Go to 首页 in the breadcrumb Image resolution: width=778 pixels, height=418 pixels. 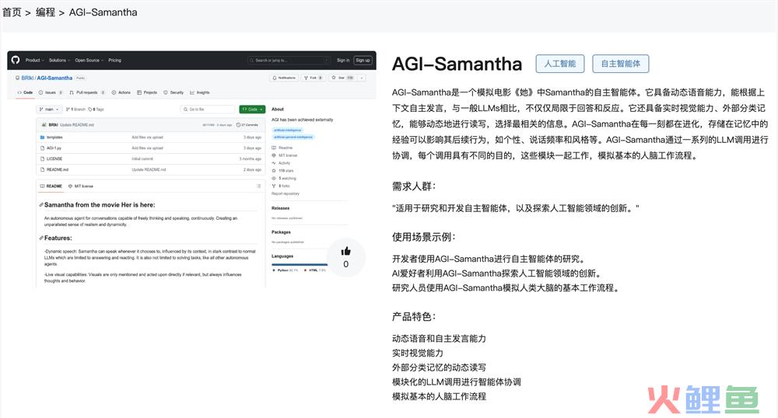click(x=12, y=12)
